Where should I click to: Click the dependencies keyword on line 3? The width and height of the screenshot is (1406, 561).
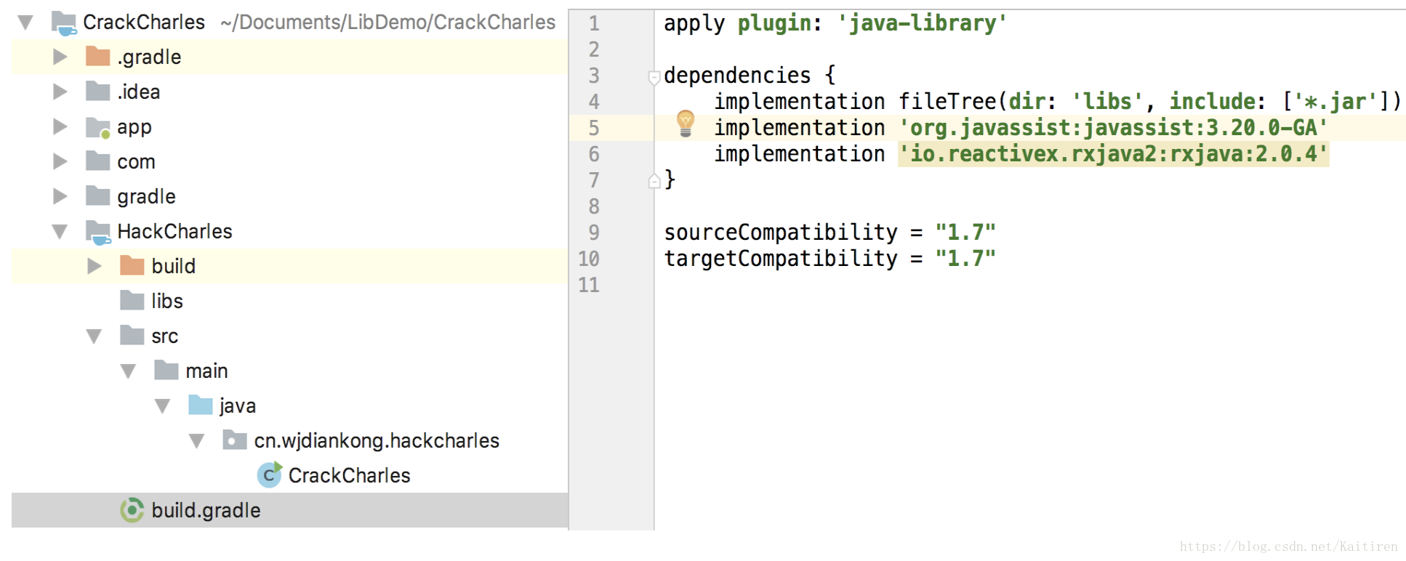tap(737, 76)
